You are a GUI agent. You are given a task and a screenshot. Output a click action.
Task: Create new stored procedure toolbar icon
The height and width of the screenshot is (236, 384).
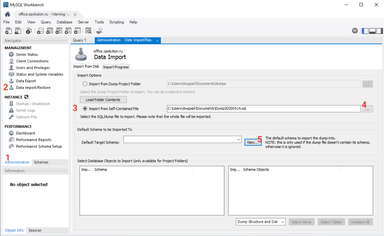68,31
